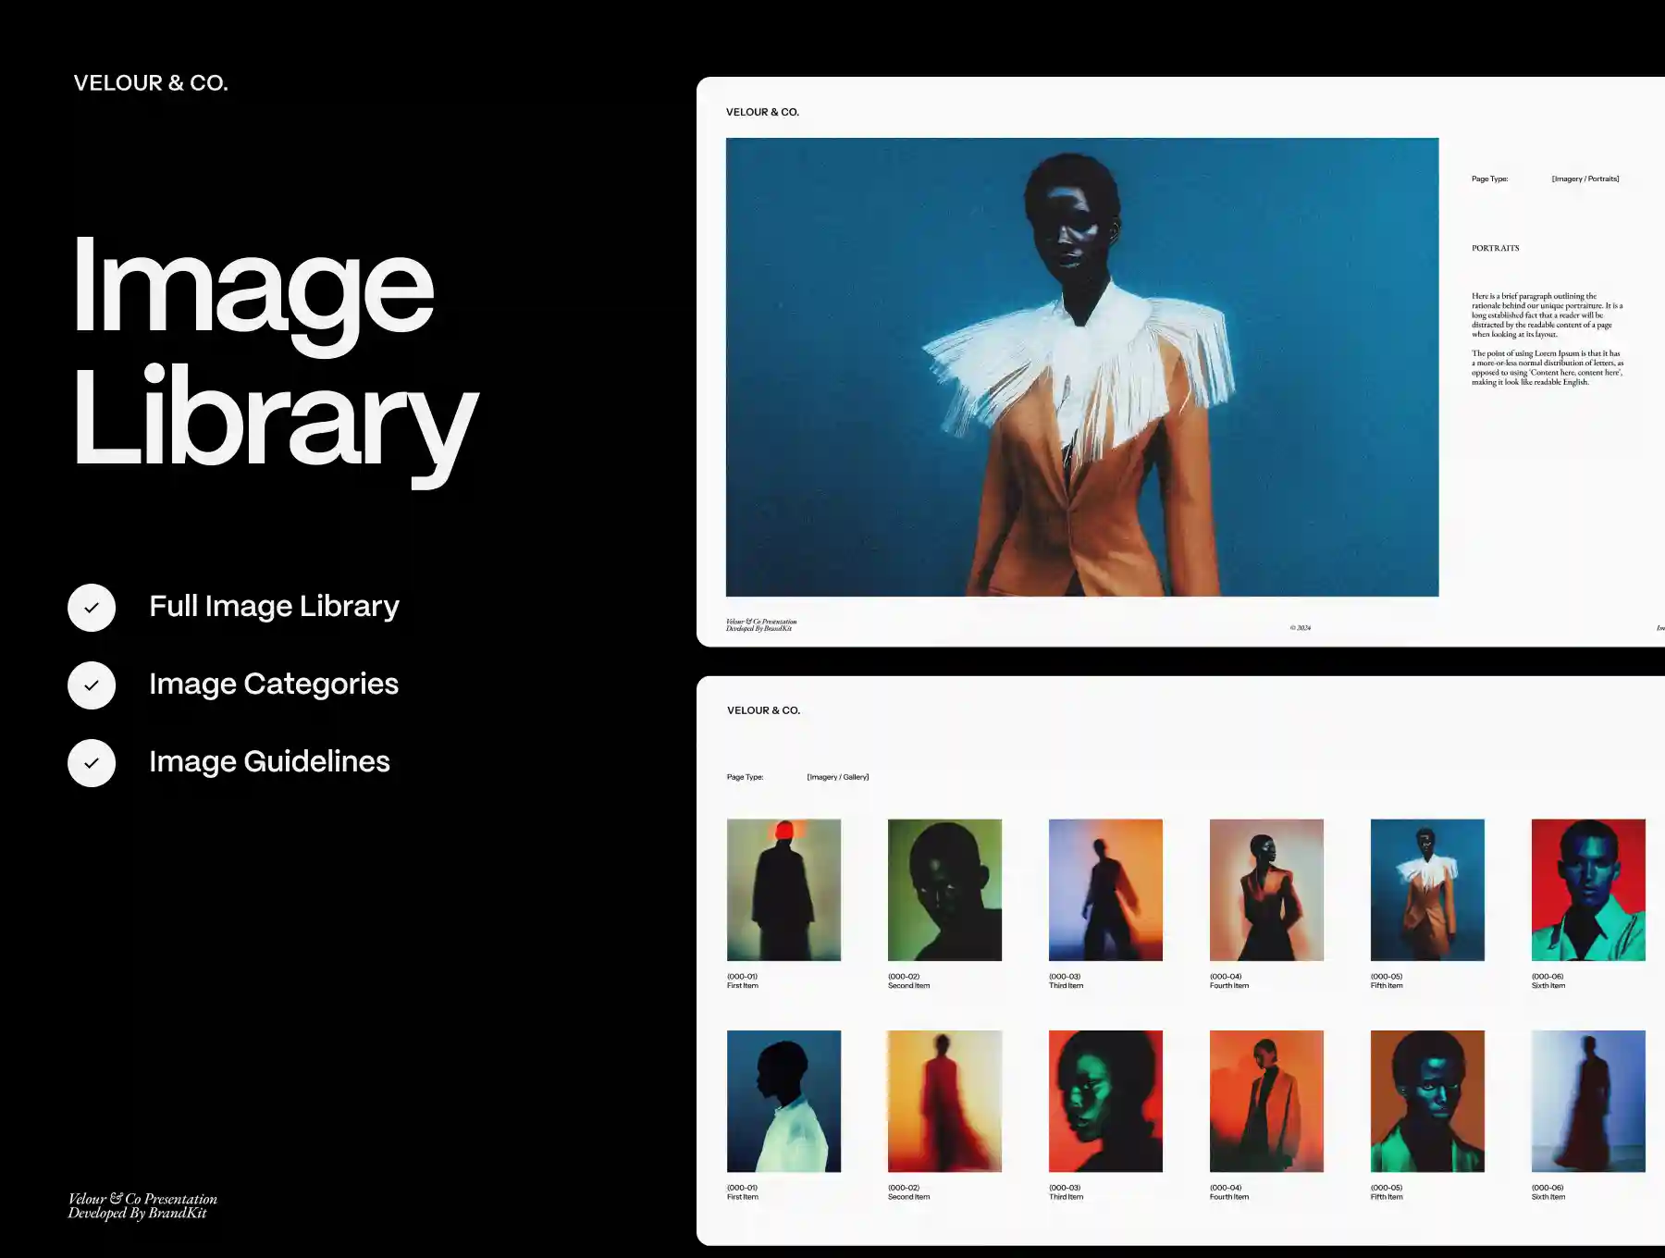Select the First Item red-halo thumbnail
Viewport: 1665px width, 1258px height.
pos(783,888)
